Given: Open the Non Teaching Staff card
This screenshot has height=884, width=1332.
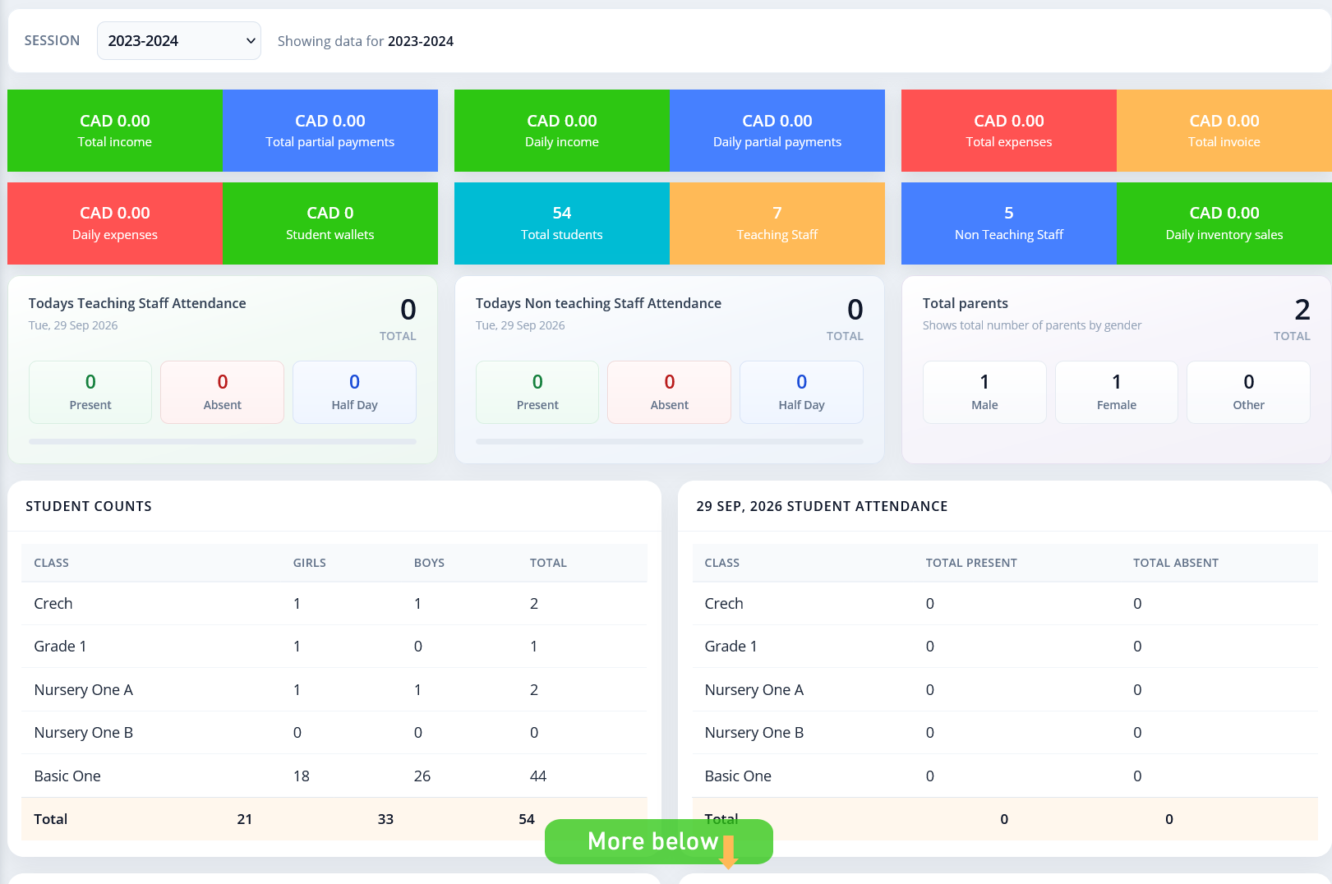Looking at the screenshot, I should (x=1009, y=223).
